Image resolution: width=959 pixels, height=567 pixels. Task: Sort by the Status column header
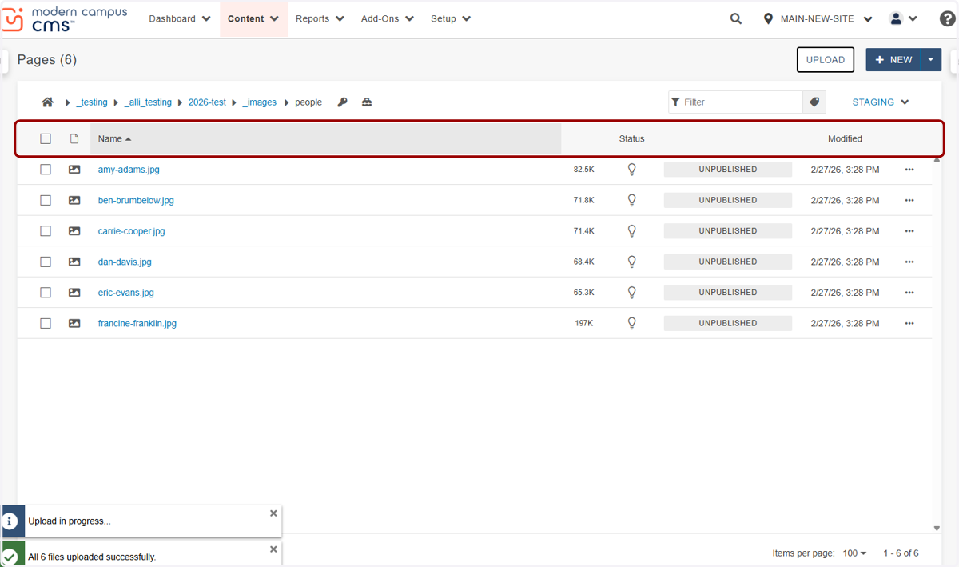[631, 138]
